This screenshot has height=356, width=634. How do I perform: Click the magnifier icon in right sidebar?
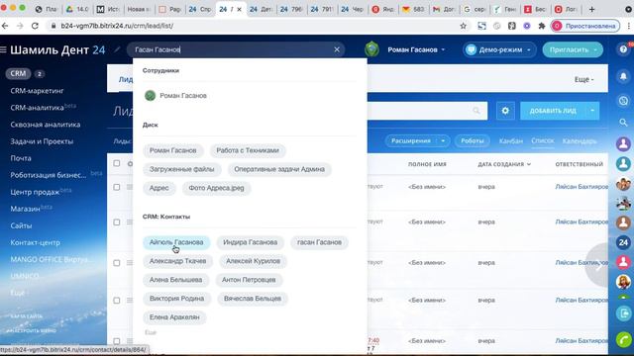tap(623, 122)
